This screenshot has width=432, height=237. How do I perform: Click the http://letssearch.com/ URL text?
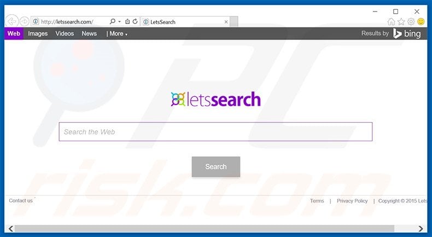point(67,21)
